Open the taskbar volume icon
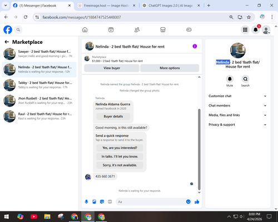Image resolution: width=278 pixels, height=222 pixels. tap(242, 216)
